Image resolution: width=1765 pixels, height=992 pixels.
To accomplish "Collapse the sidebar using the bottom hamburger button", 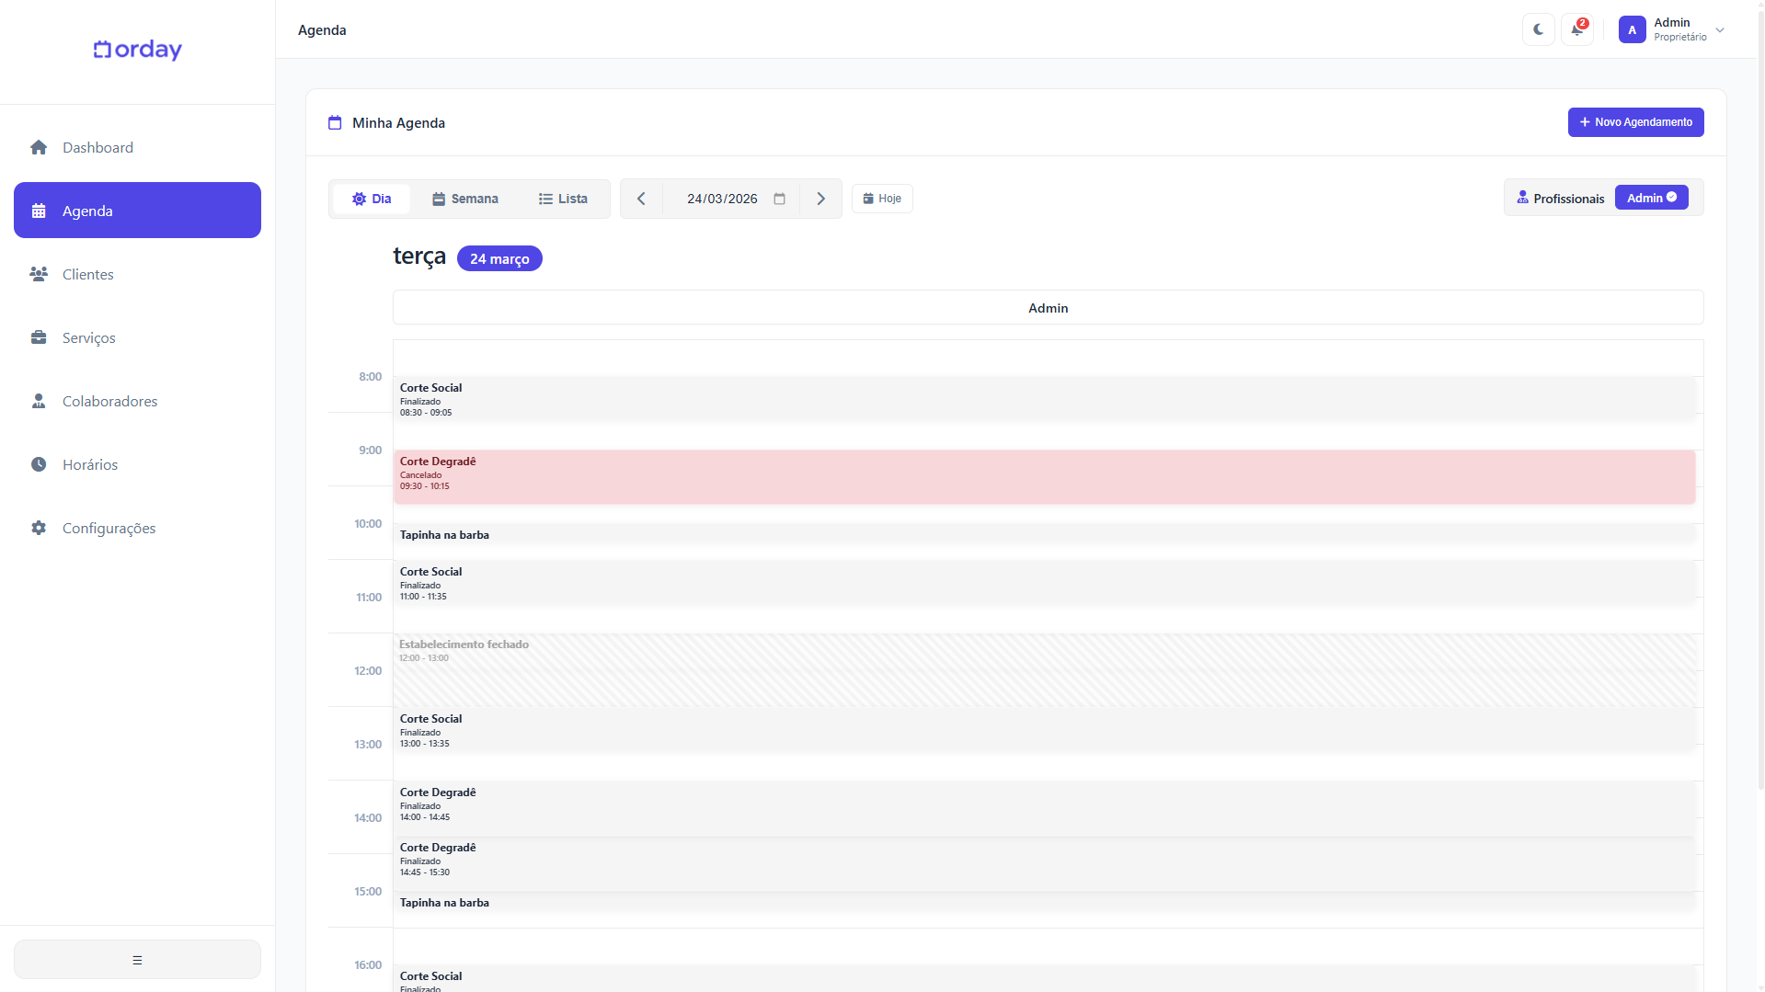I will click(x=137, y=960).
